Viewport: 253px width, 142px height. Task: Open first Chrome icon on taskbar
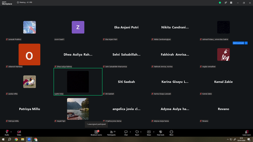tap(16, 139)
